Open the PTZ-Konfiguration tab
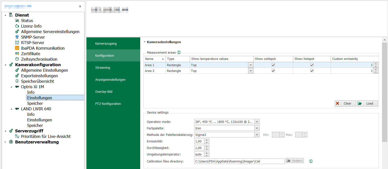Image resolution: width=388 pixels, height=169 pixels. click(x=113, y=104)
